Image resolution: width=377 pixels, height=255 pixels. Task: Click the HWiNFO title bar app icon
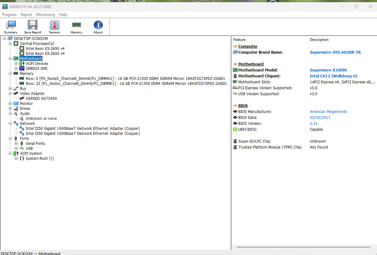click(x=5, y=7)
